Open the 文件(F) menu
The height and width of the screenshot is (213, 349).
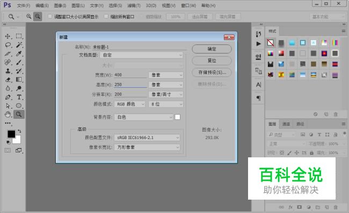[x=24, y=5]
